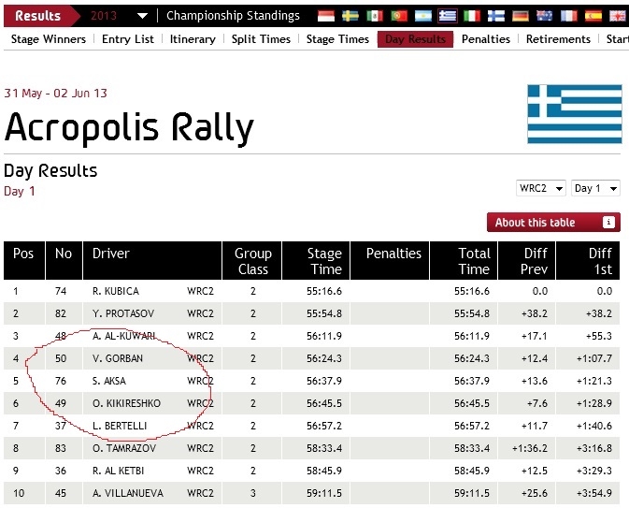Expand the Day 1 dropdown
The height and width of the screenshot is (508, 629).
point(595,188)
